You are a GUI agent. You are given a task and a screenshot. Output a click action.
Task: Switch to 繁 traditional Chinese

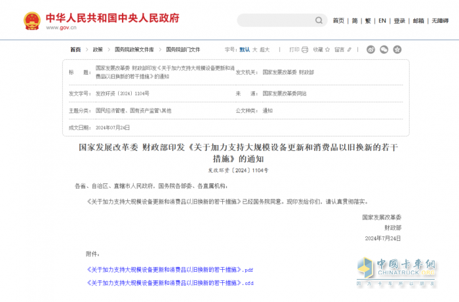pyautogui.click(x=368, y=20)
